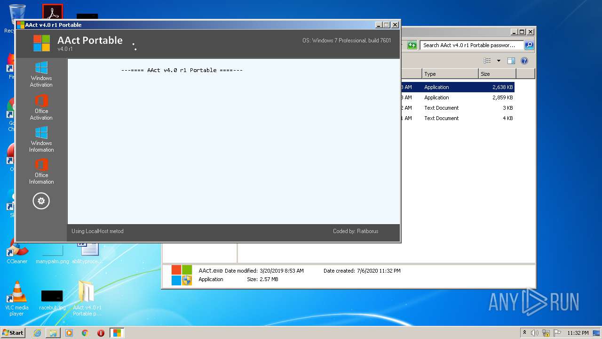
Task: Open Windows Explorer taskbar button
Action: [53, 333]
